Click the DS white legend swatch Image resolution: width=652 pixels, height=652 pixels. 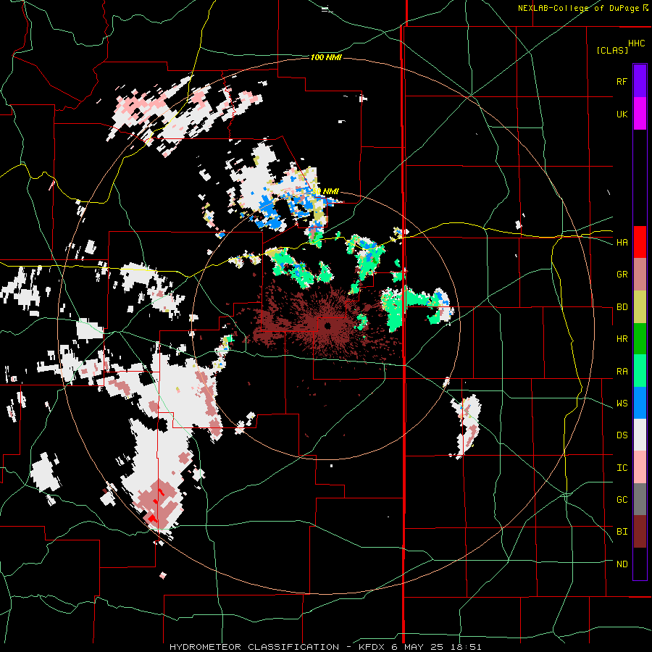[x=640, y=435]
